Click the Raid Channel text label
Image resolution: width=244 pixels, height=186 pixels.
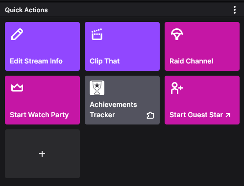click(x=192, y=61)
